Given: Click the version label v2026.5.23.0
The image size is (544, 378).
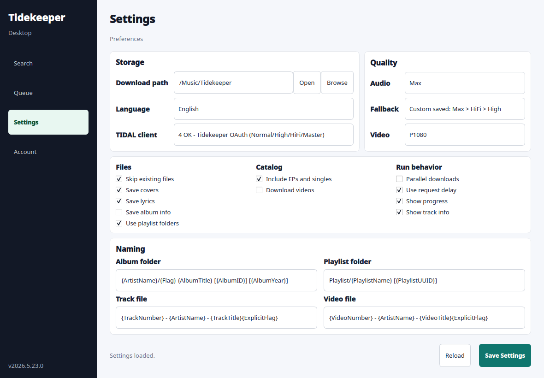Looking at the screenshot, I should click(x=26, y=366).
